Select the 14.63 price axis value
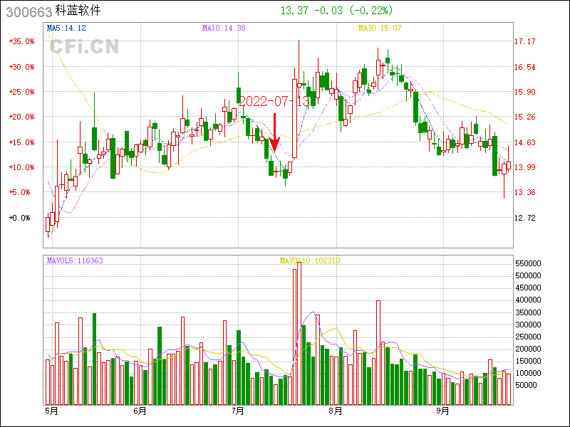570x427 pixels. (525, 142)
